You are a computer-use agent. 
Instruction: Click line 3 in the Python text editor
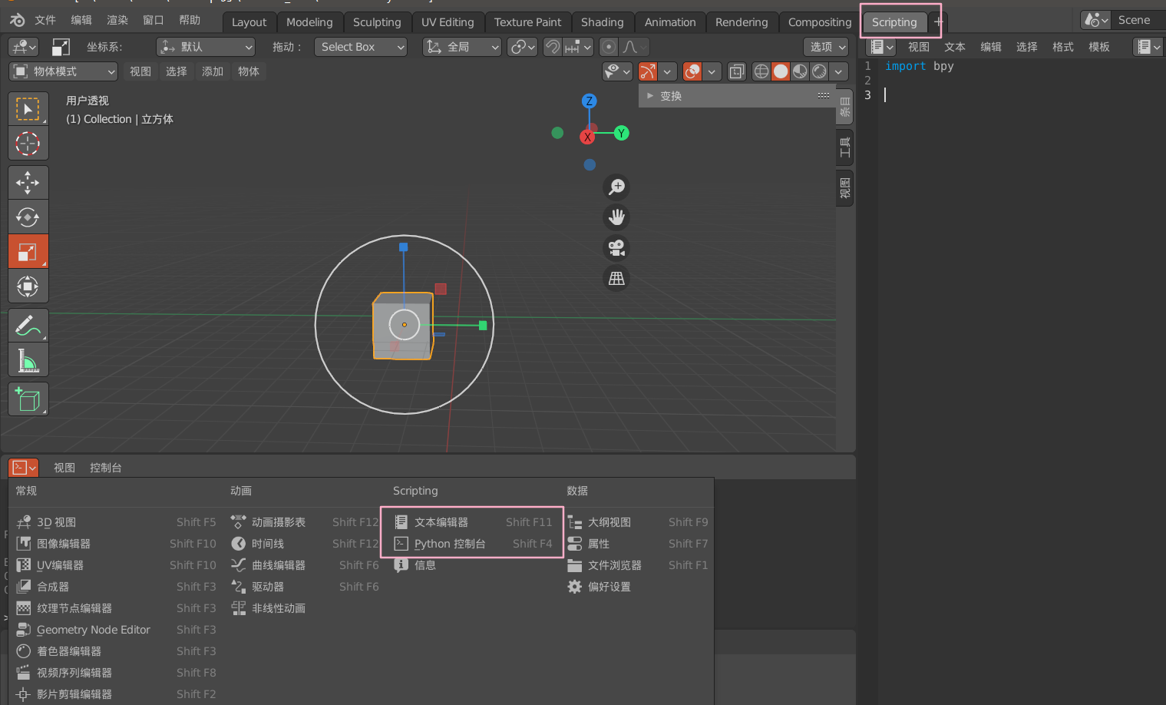coord(921,94)
